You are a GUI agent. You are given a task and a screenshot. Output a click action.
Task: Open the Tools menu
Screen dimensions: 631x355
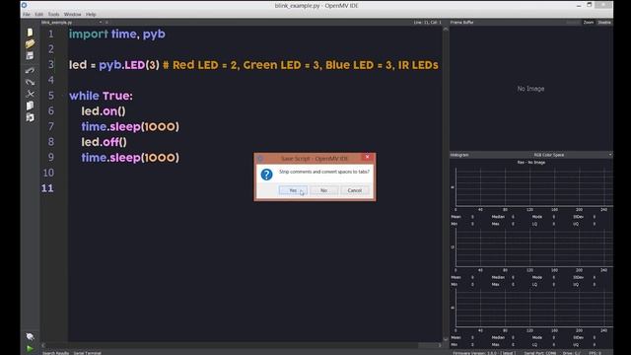[x=53, y=14]
